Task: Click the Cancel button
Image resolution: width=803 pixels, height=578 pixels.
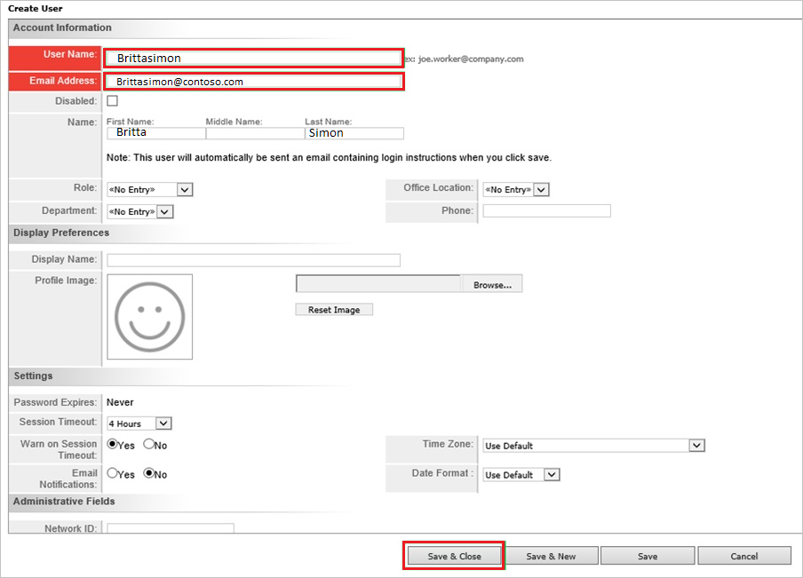Action: (x=744, y=556)
